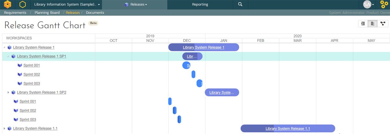Viewport: 390px width, 134px height.
Task: Click the search magnifier icon
Action: (240, 5)
